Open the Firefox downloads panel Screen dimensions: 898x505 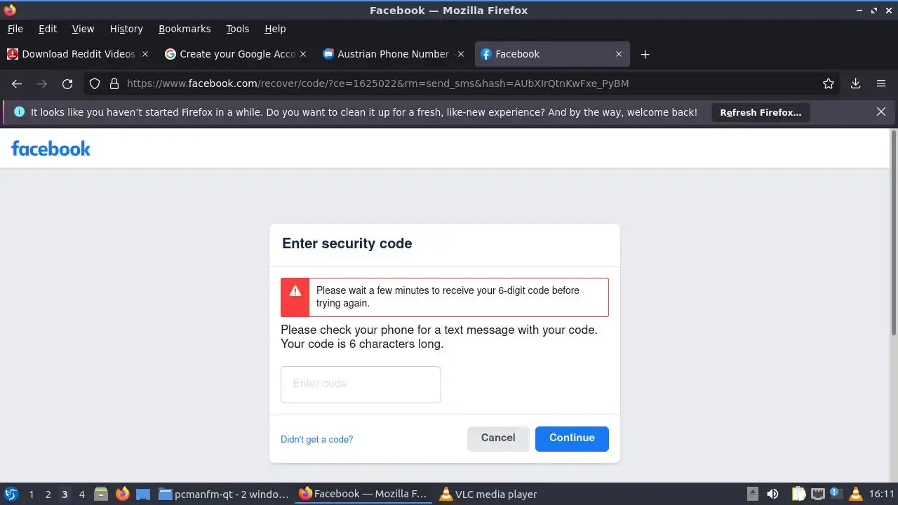coord(855,83)
